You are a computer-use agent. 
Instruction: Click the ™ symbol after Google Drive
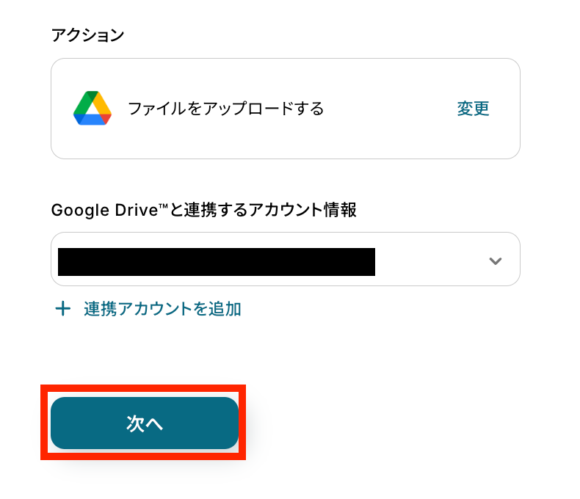click(164, 206)
